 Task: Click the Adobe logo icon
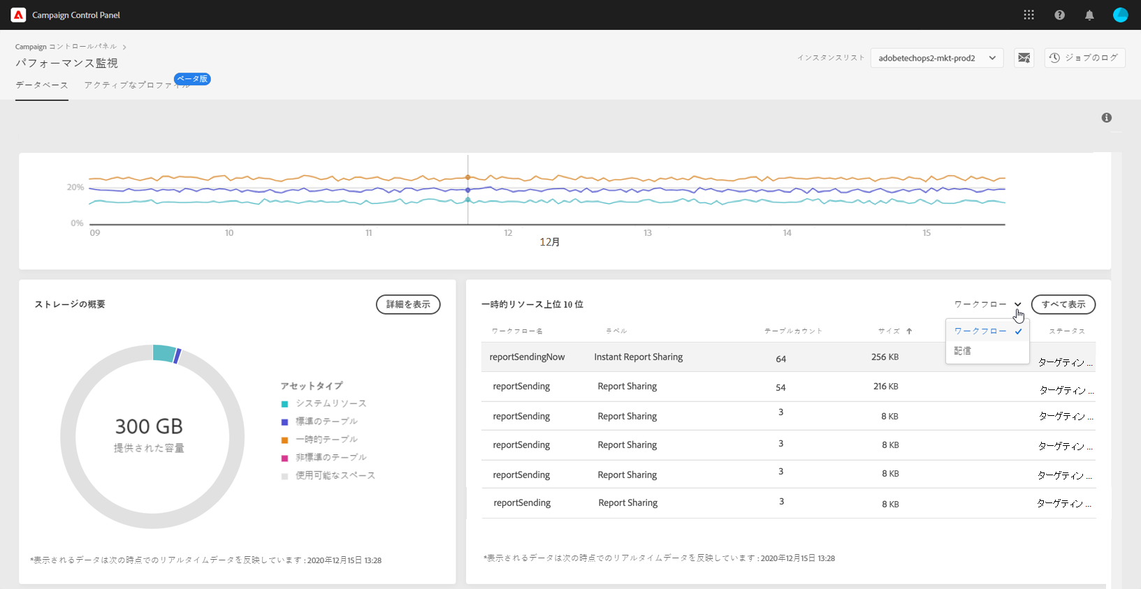18,15
